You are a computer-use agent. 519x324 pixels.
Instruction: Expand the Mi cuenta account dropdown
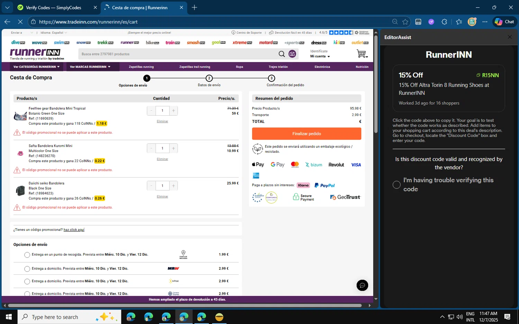[x=320, y=56]
